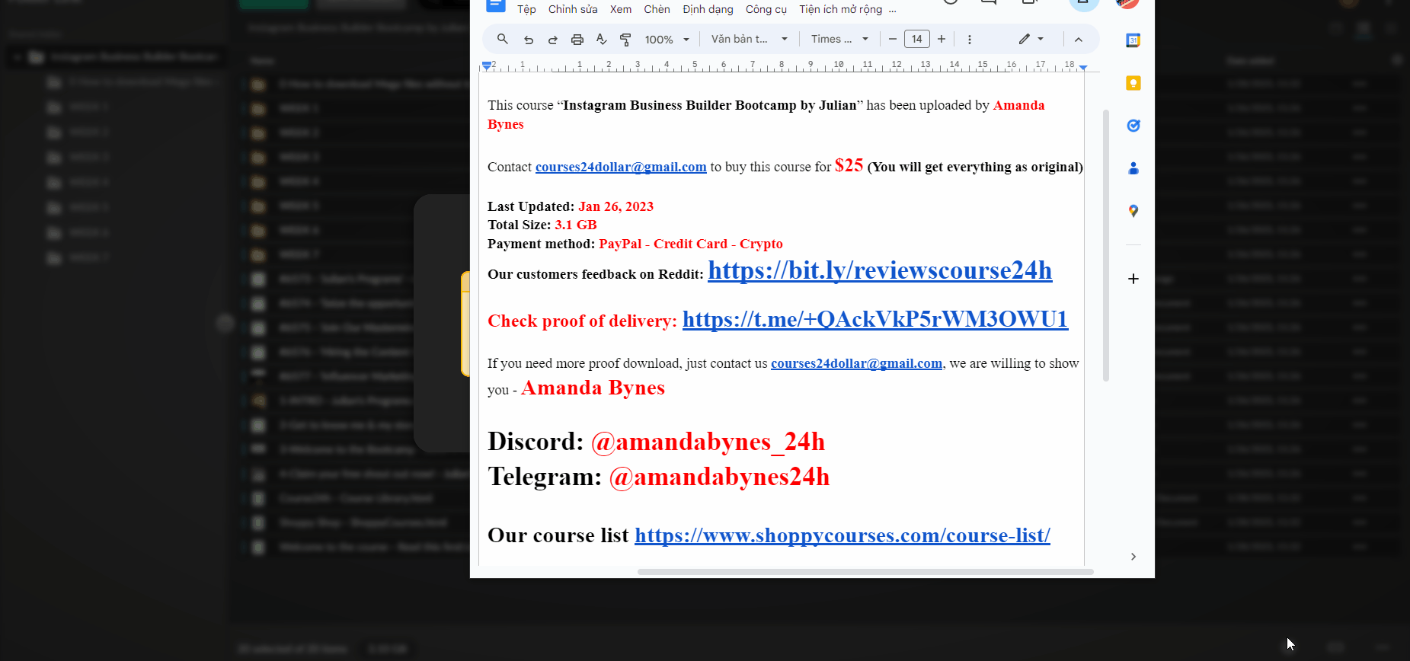1410x661 pixels.
Task: Open the Chỉnh sửa menu
Action: click(573, 9)
